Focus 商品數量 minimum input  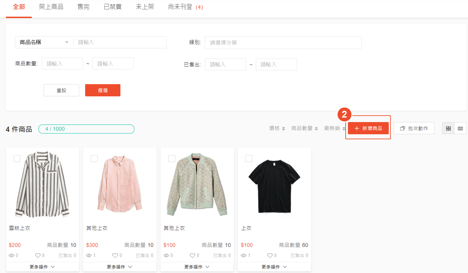[x=62, y=63]
